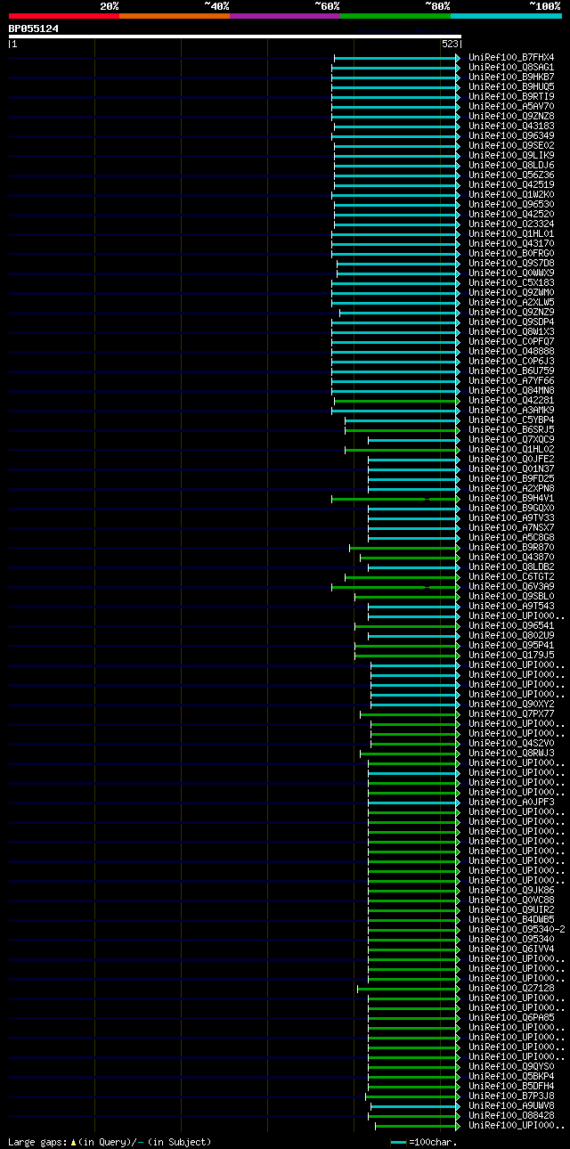Select the UniRef100_Q42520 label
The height and width of the screenshot is (1149, 570).
point(511,214)
